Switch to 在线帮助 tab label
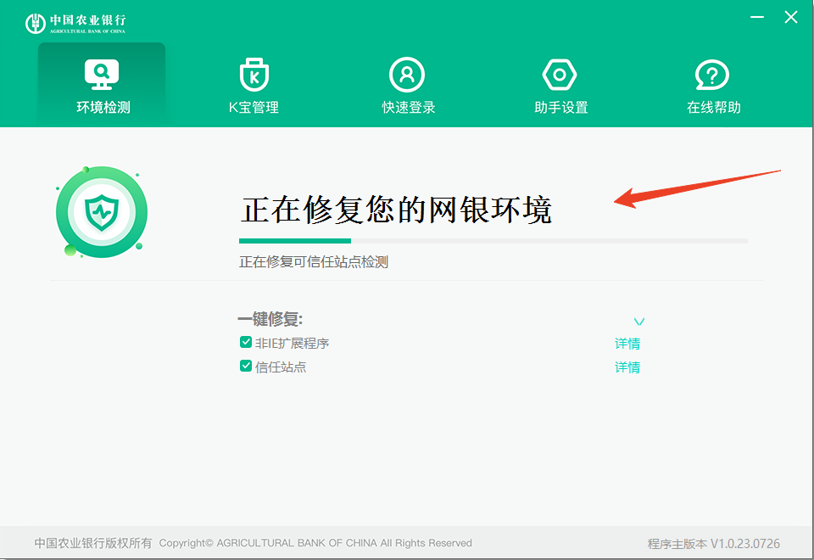Screen dimensions: 814x560 [x=714, y=108]
